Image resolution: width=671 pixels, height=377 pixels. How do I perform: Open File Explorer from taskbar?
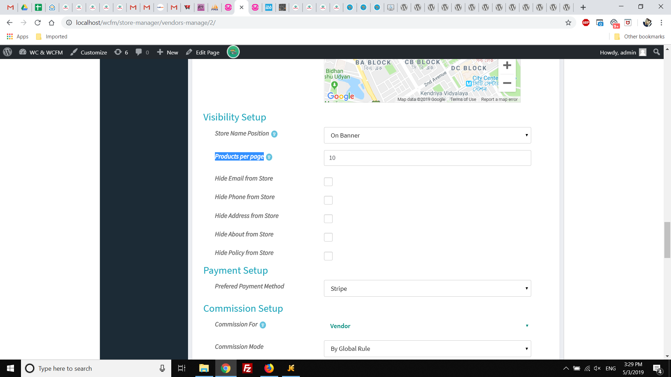204,368
